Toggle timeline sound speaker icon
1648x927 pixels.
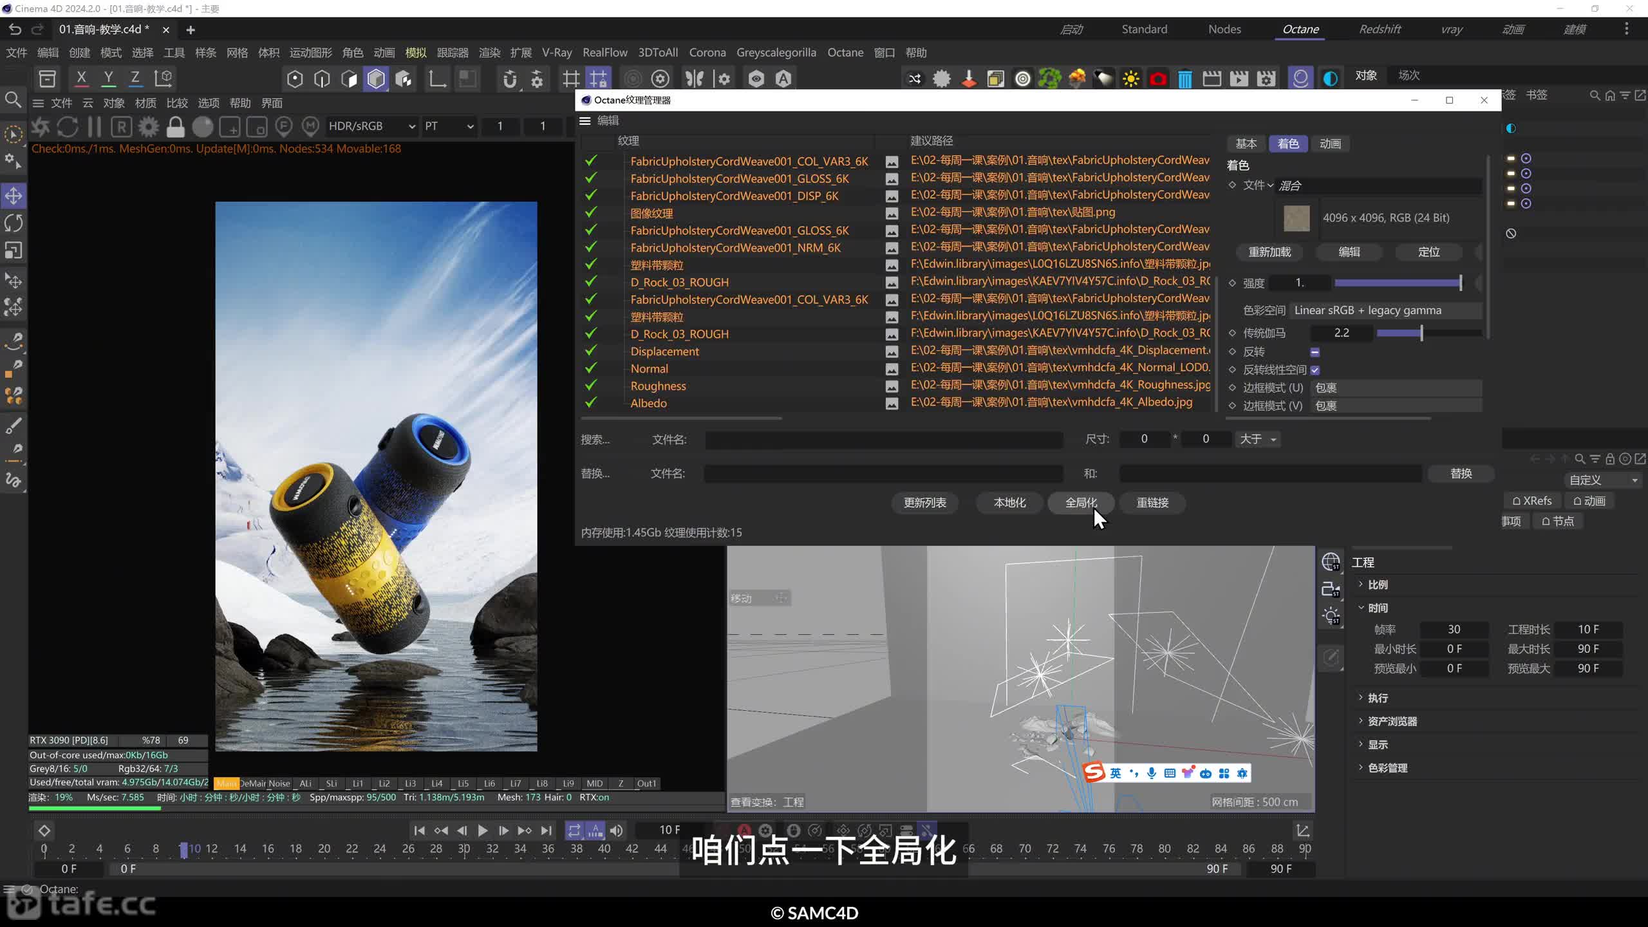(x=616, y=830)
